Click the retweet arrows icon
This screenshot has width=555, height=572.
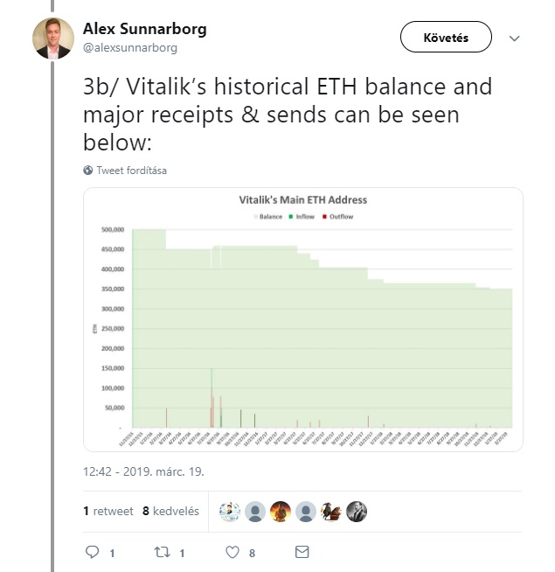point(162,552)
